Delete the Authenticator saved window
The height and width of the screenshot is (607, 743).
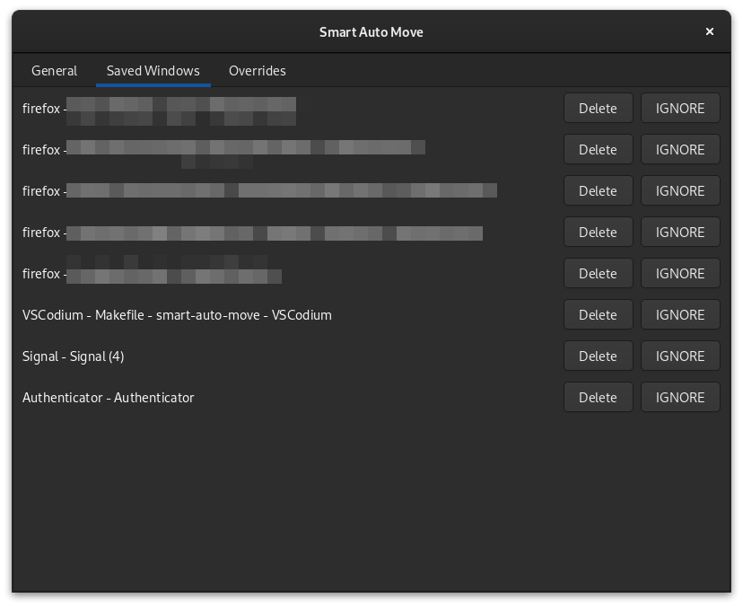[598, 397]
